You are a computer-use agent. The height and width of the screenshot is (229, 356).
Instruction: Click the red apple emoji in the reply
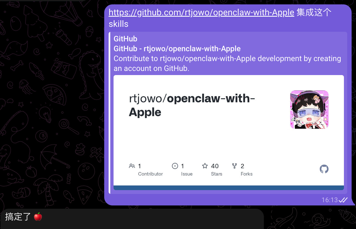38,217
